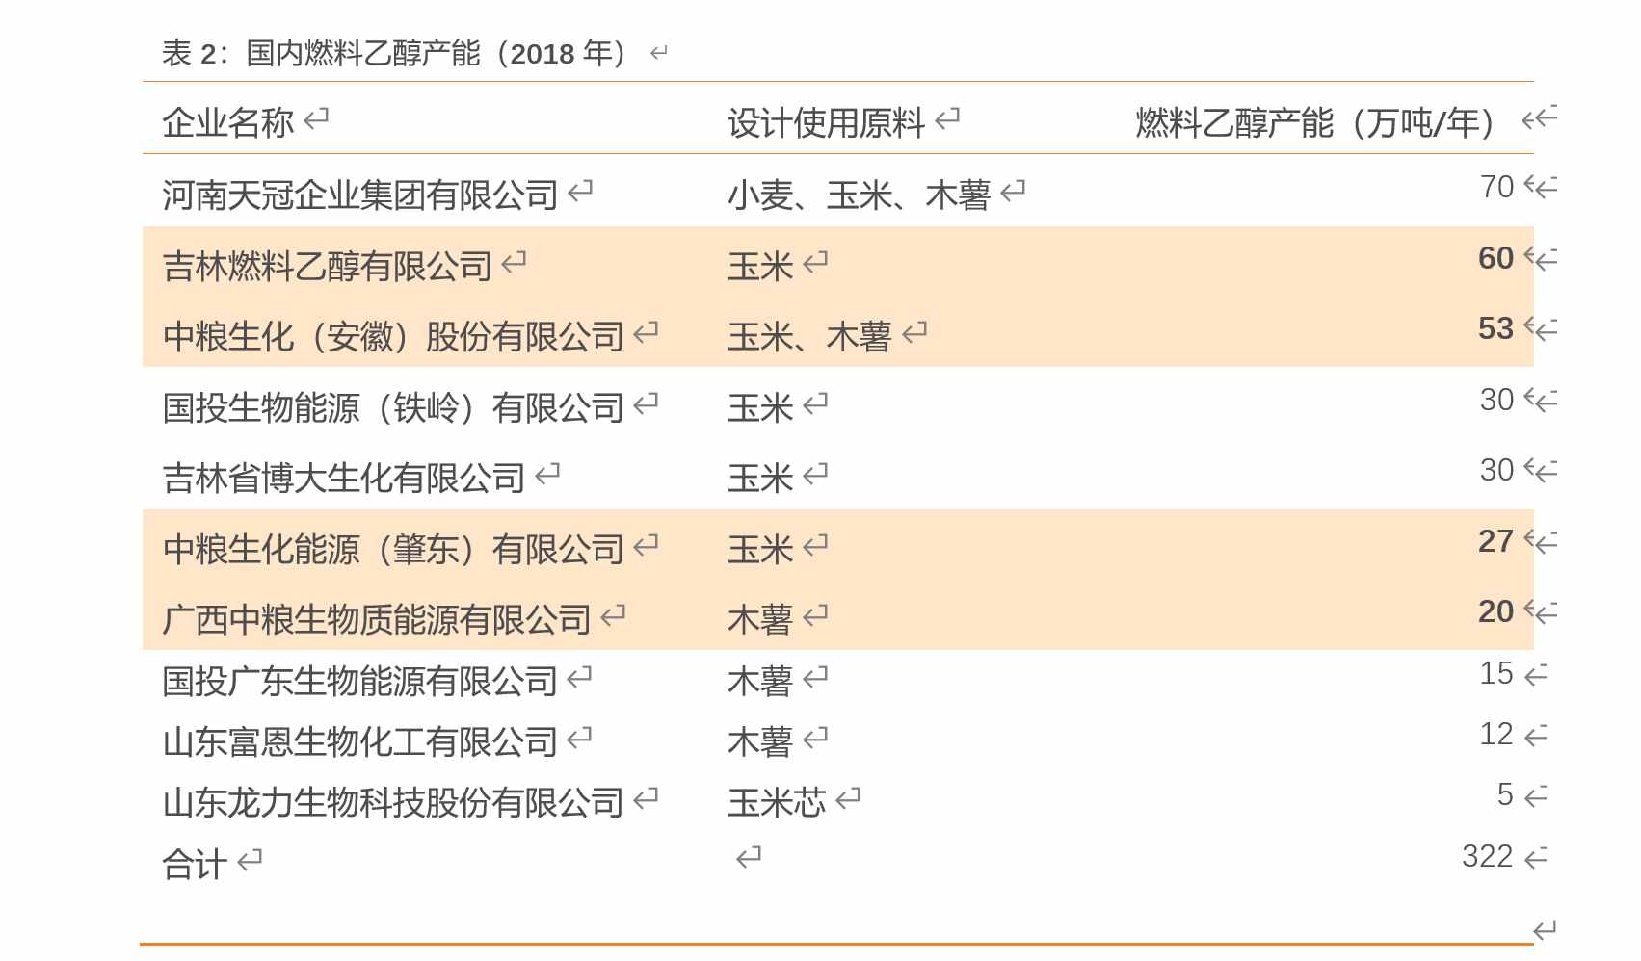Image resolution: width=1641 pixels, height=961 pixels.
Task: Select the cell 山东龙力生物科技股份有限公司
Action: [393, 802]
